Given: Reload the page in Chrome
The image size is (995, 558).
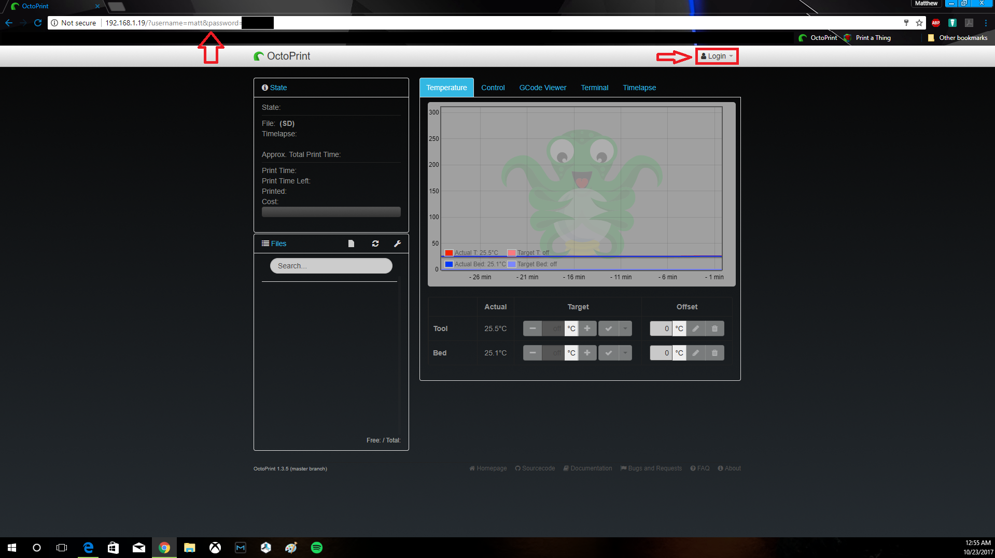Looking at the screenshot, I should click(37, 23).
